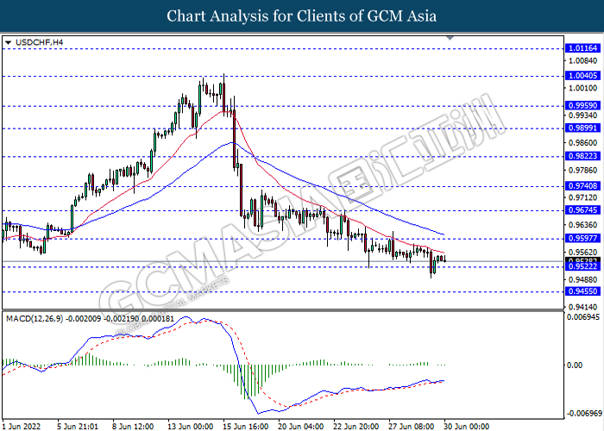Image resolution: width=604 pixels, height=431 pixels.
Task: Click the USDCHF,H4 chart symbol dropdown arrow
Action: [x=9, y=43]
